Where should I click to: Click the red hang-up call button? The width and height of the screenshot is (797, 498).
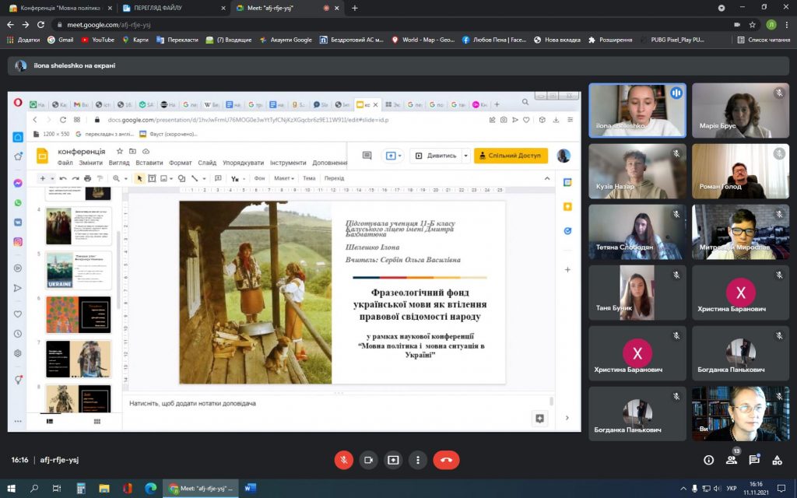pos(446,460)
